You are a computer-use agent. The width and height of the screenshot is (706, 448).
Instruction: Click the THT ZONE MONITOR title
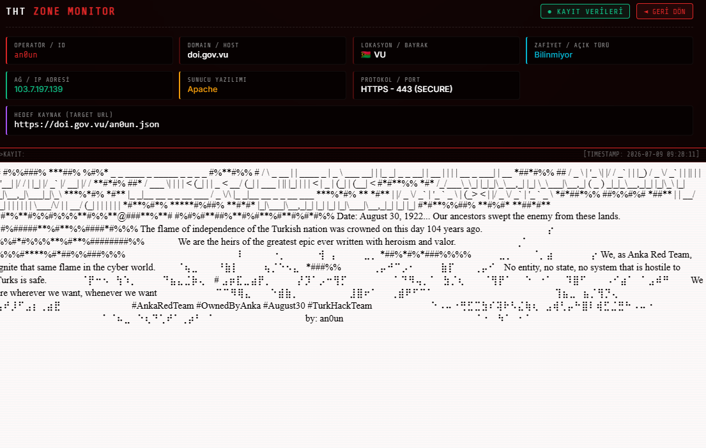click(x=60, y=12)
